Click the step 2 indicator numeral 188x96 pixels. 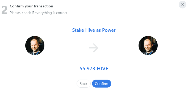(5, 10)
